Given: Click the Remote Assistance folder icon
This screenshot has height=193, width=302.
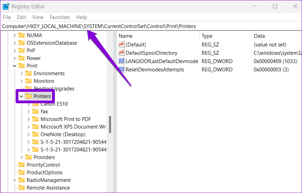Looking at the screenshot, I should point(22,187).
